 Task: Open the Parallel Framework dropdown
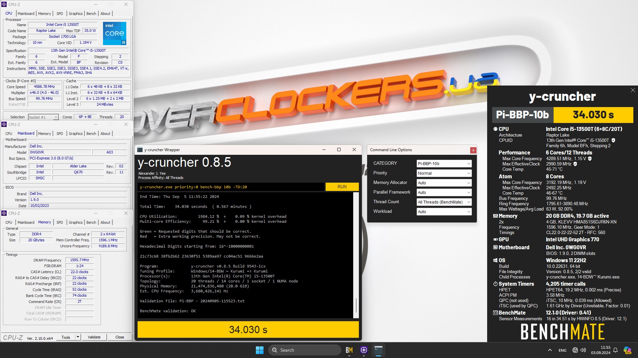(444, 192)
